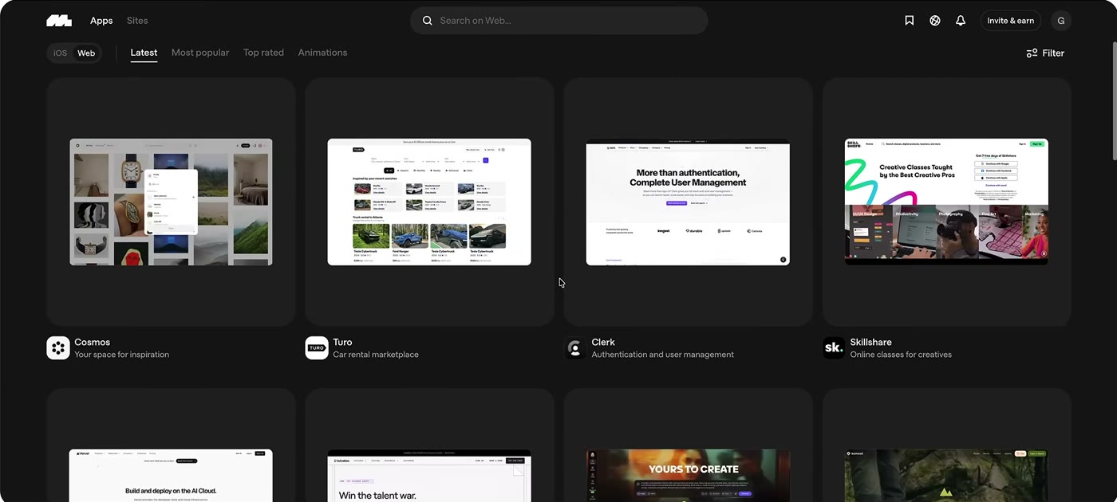Open the G user avatar
Viewport: 1117px width, 502px height.
click(1060, 21)
